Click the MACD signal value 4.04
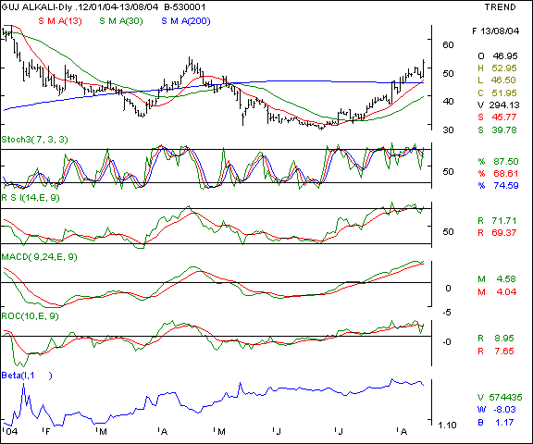533x444 pixels. tap(506, 292)
